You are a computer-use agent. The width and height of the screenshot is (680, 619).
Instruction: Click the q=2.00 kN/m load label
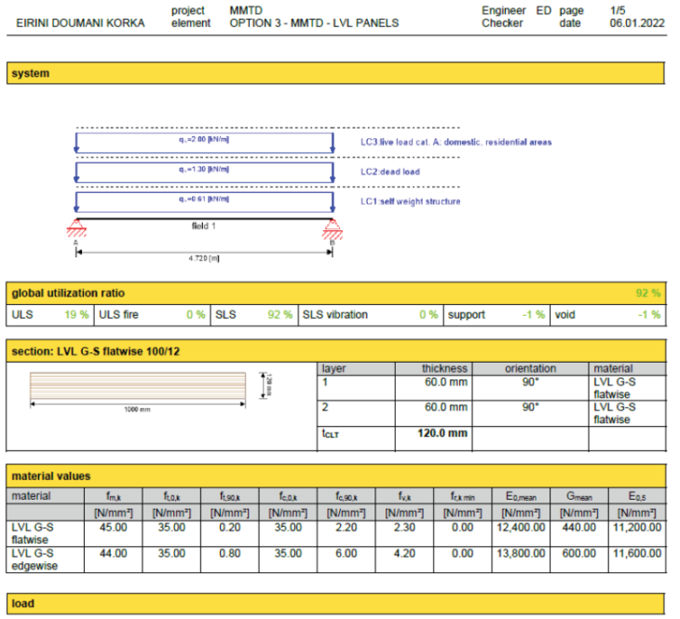(204, 139)
